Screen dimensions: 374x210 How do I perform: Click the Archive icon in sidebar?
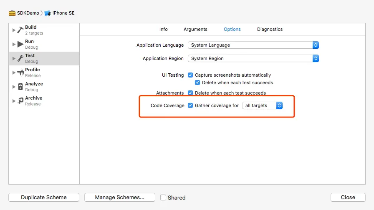(x=20, y=101)
